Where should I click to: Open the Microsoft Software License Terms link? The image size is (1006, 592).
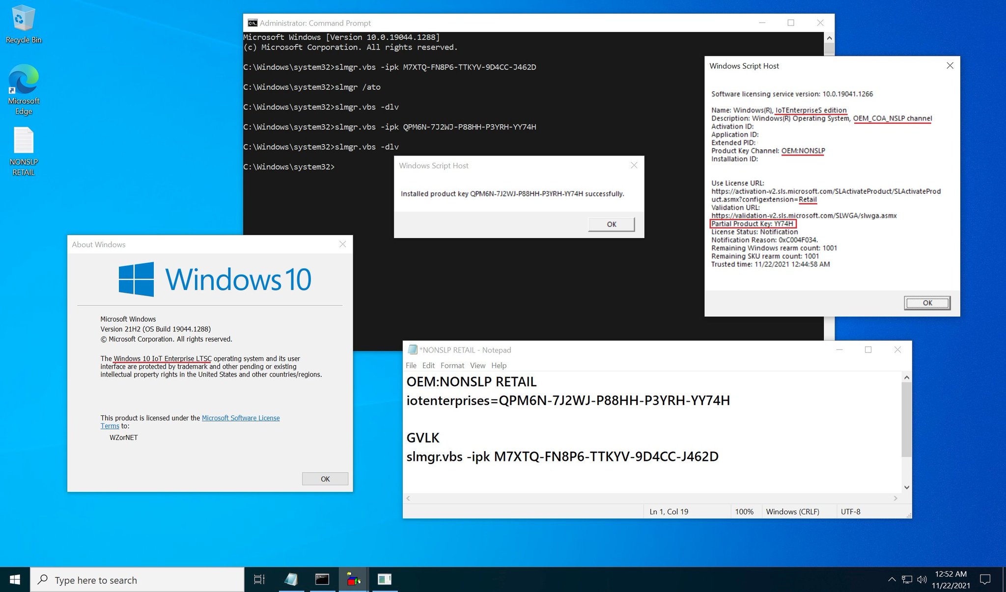[240, 418]
